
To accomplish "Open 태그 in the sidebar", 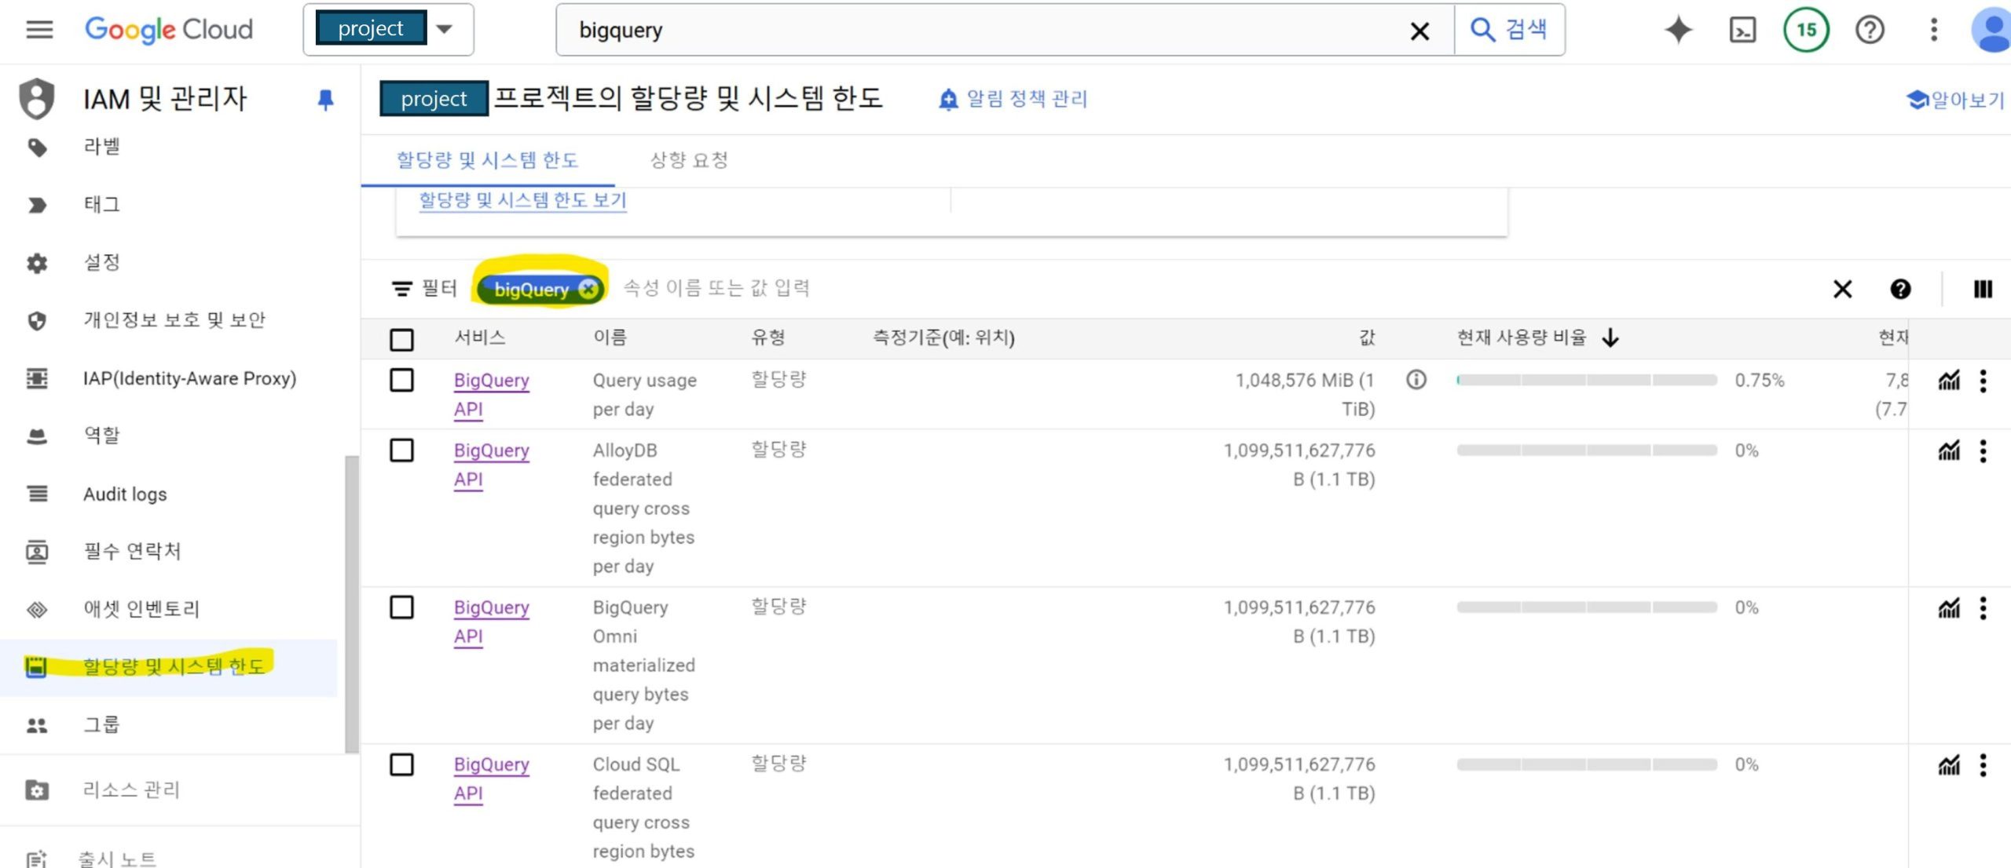I will coord(102,204).
